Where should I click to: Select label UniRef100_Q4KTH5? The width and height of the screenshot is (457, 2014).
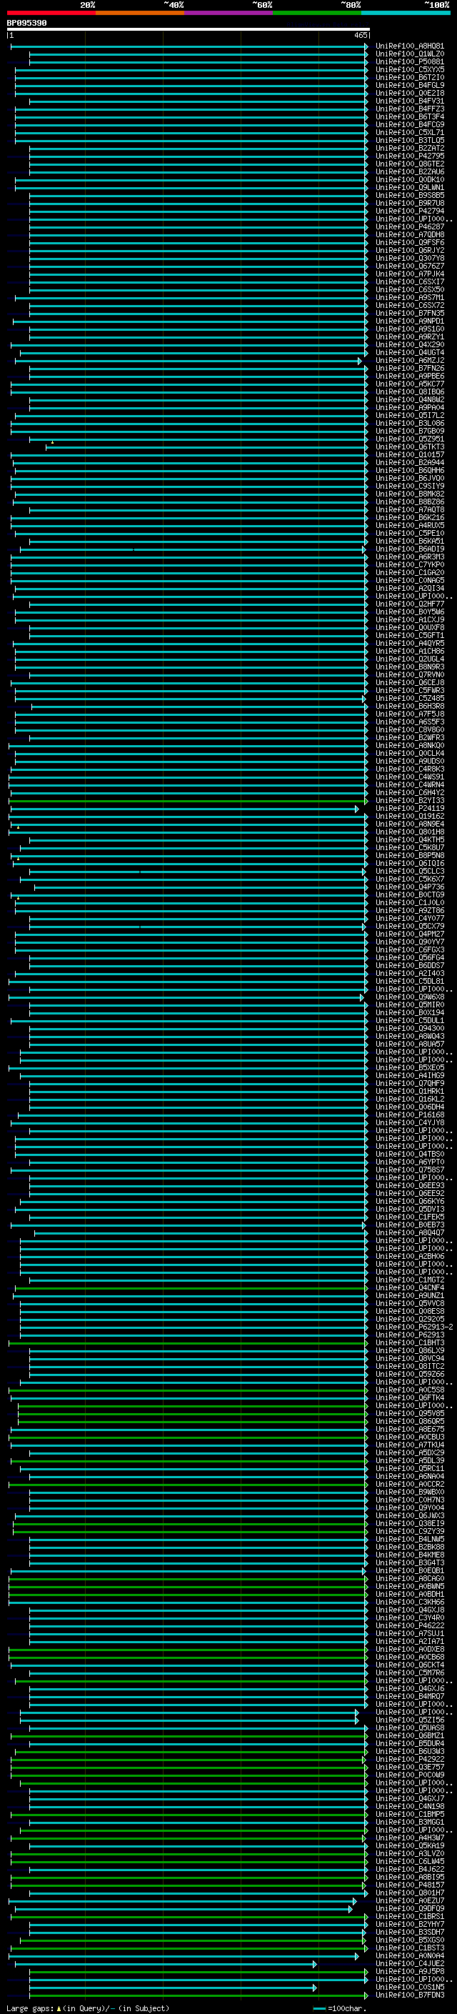tap(410, 840)
